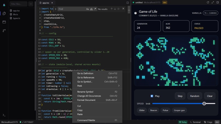Open app.tsx in the file list
This screenshot has width=221, height=124.
[x=16, y=11]
